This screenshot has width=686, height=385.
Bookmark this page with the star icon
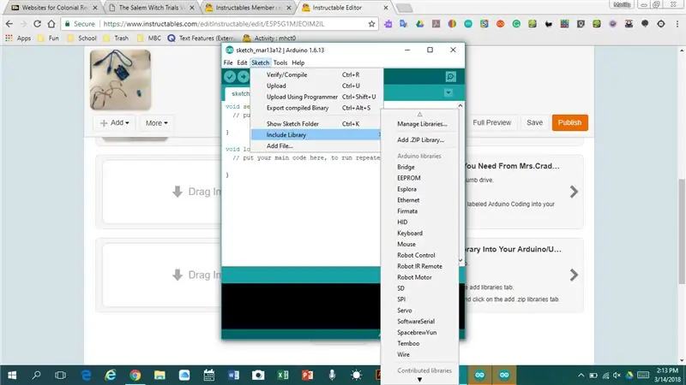371,24
